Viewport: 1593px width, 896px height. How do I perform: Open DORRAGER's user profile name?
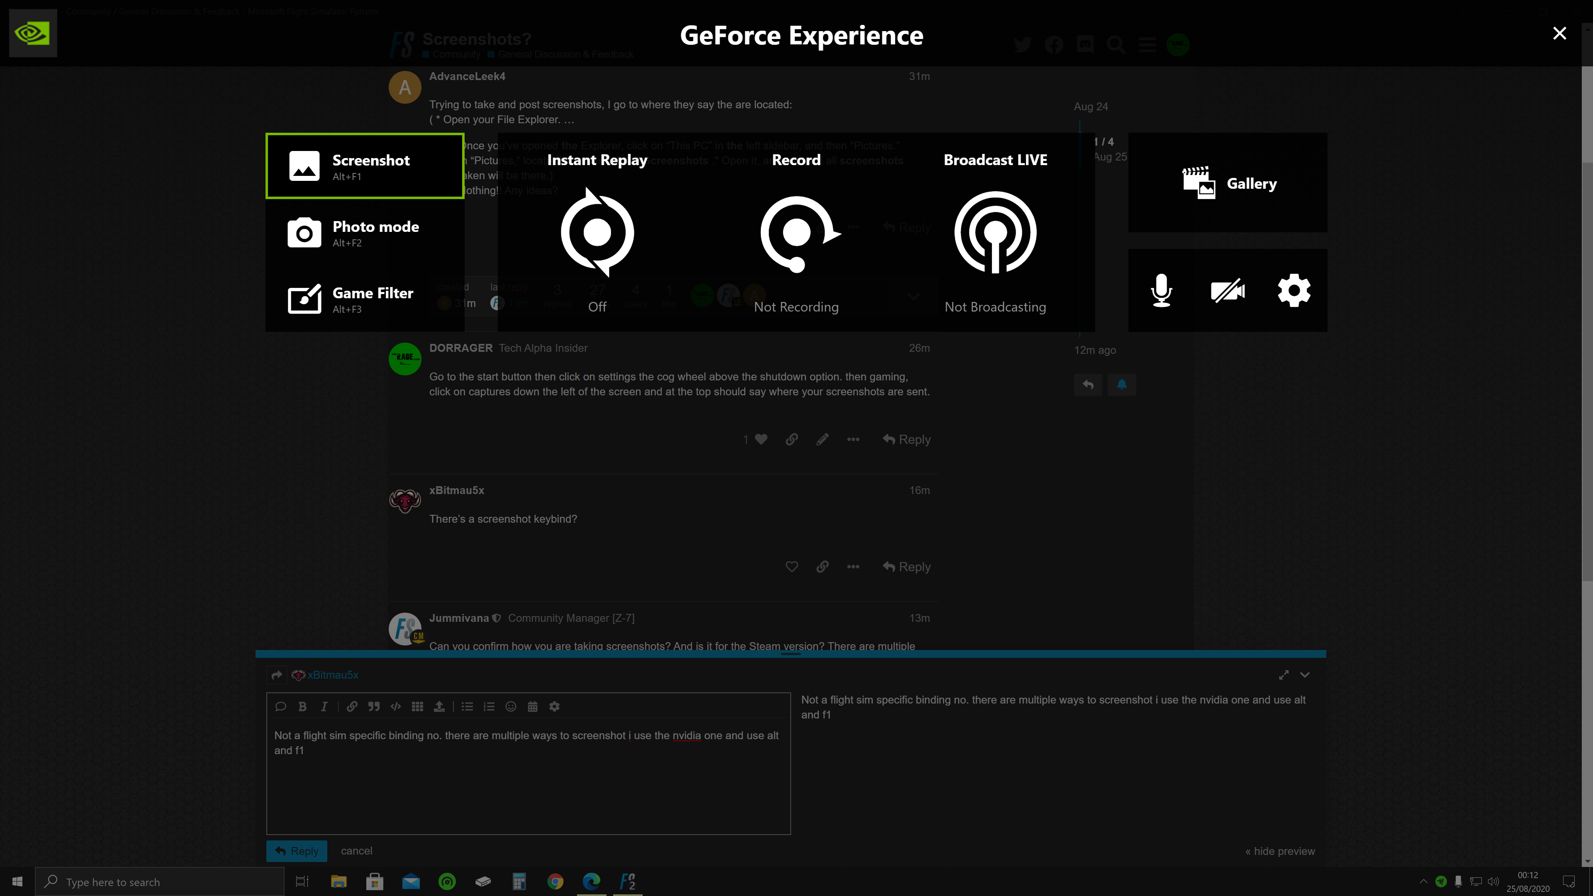[461, 348]
